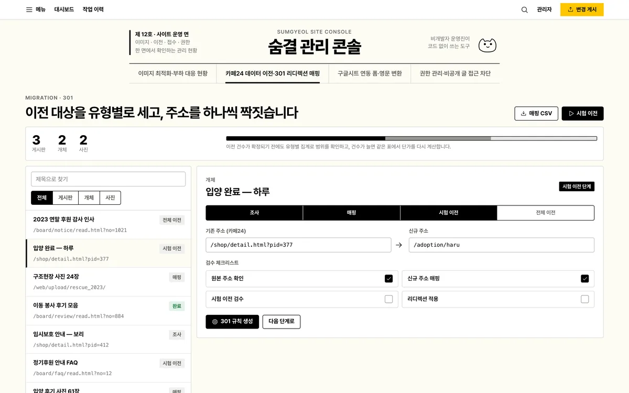Select the 조사 stage step
Screen dimensions: 629x393
pos(254,213)
